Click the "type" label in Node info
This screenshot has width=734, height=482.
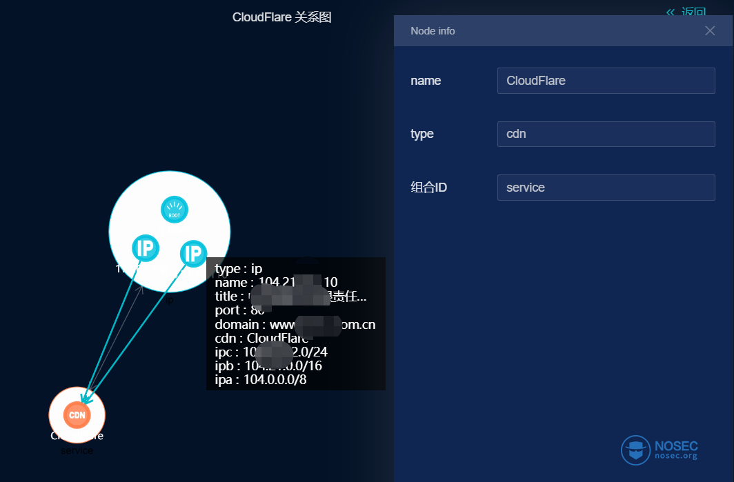coord(421,134)
